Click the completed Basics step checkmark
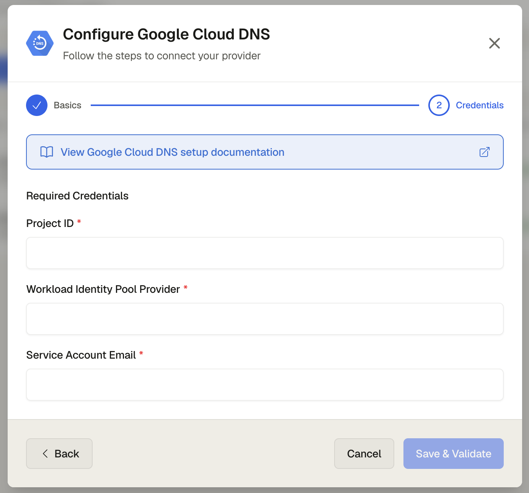 click(x=37, y=105)
